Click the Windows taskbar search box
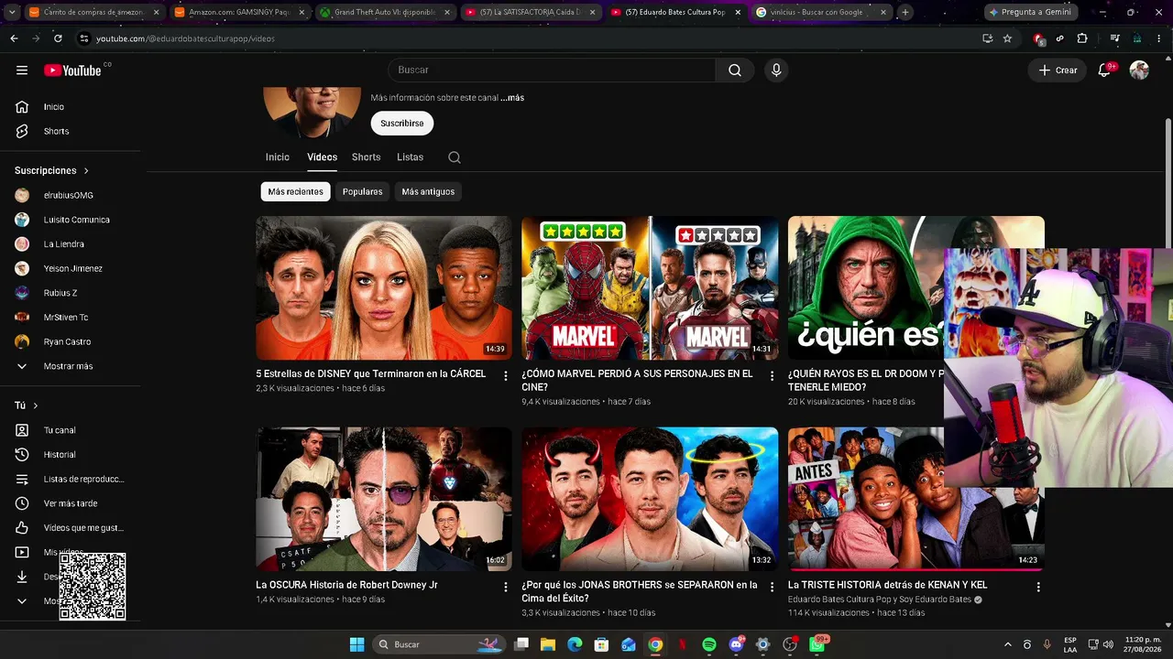This screenshot has width=1173, height=659. [440, 644]
